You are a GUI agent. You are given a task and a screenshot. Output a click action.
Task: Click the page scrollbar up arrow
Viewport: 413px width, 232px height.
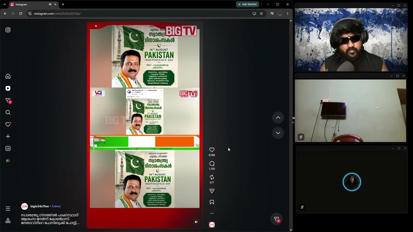(x=291, y=21)
